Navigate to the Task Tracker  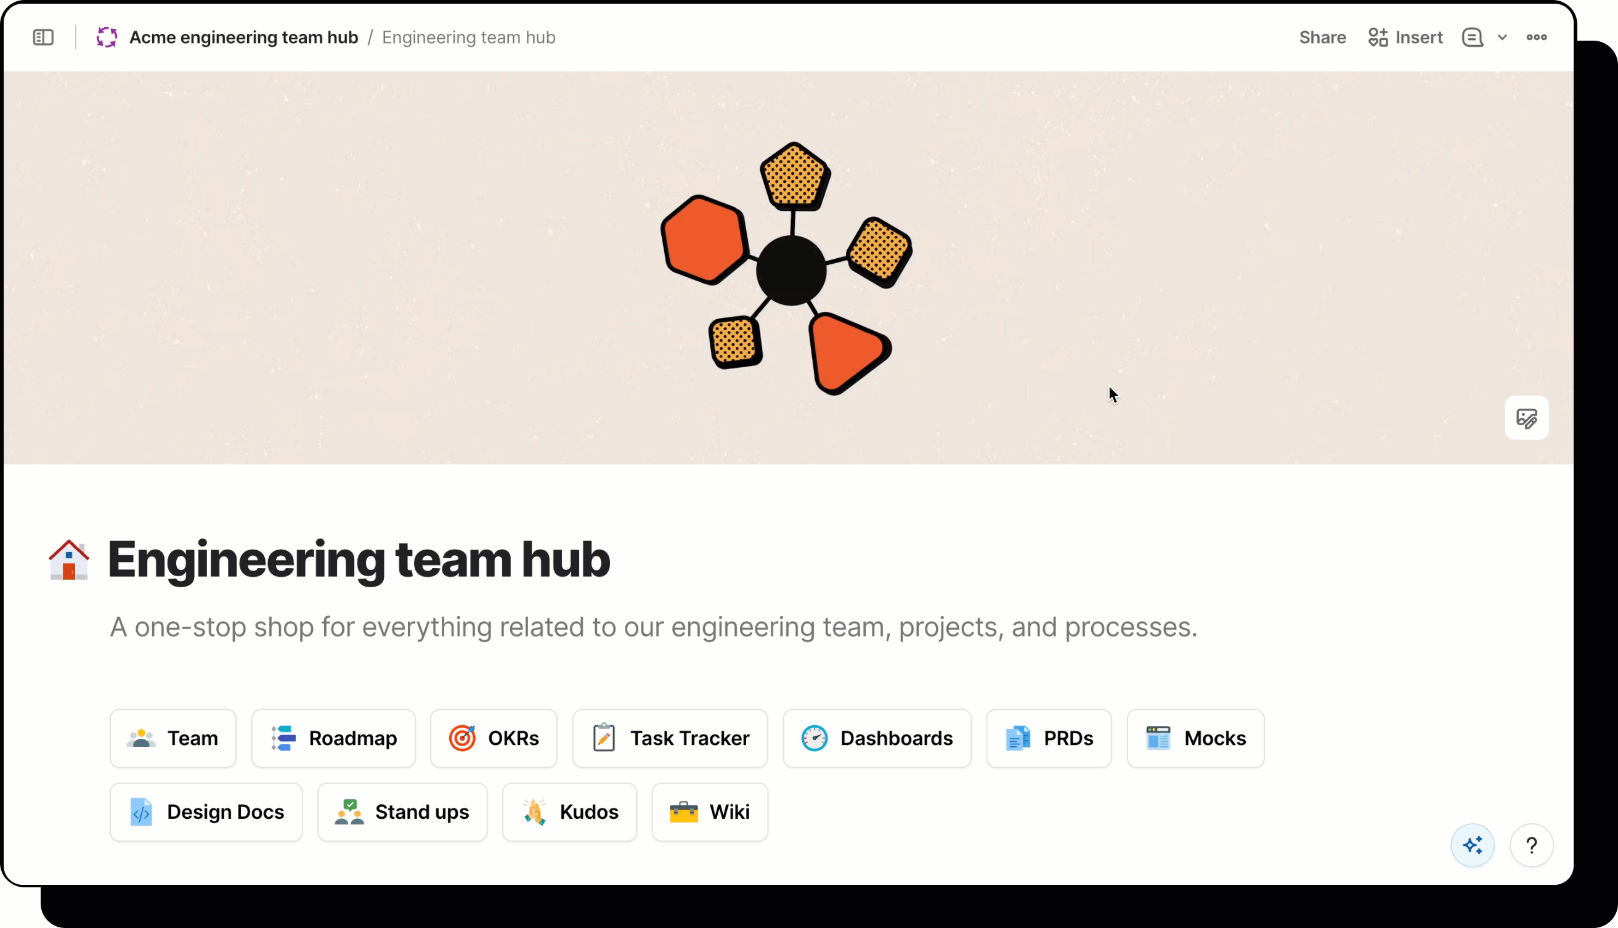[670, 738]
